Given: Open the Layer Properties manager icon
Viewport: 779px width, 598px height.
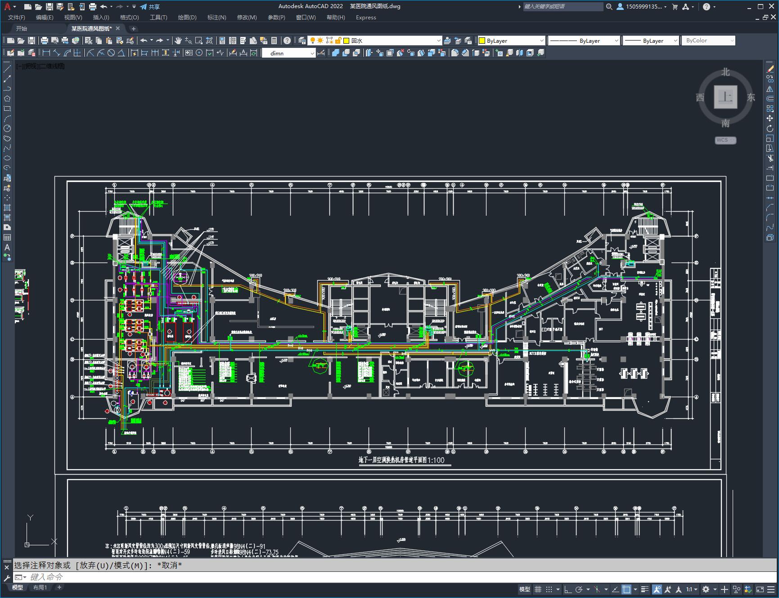Looking at the screenshot, I should (302, 41).
